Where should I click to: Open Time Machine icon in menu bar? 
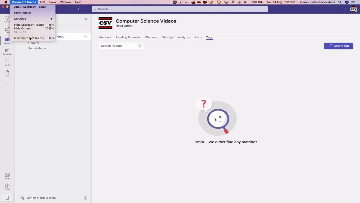click(219, 2)
